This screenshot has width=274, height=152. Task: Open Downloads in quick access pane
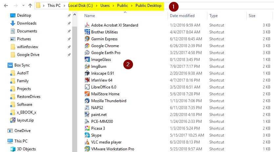27,23
